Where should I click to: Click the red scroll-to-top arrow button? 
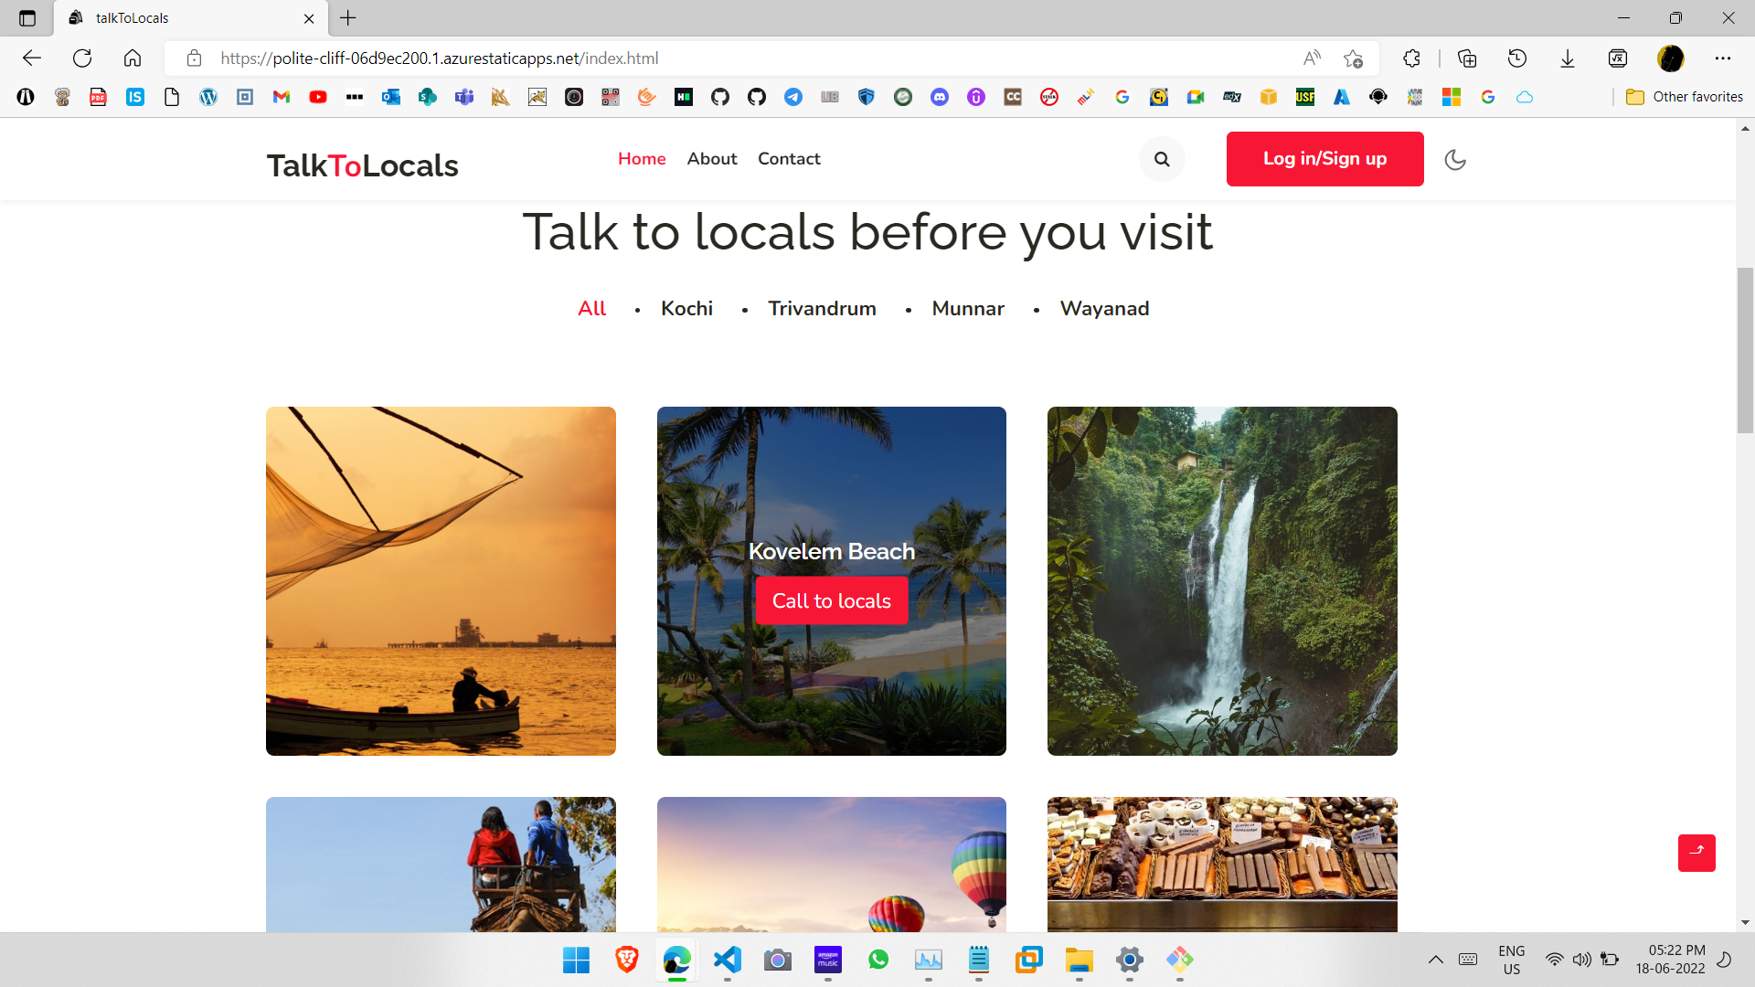pos(1696,852)
